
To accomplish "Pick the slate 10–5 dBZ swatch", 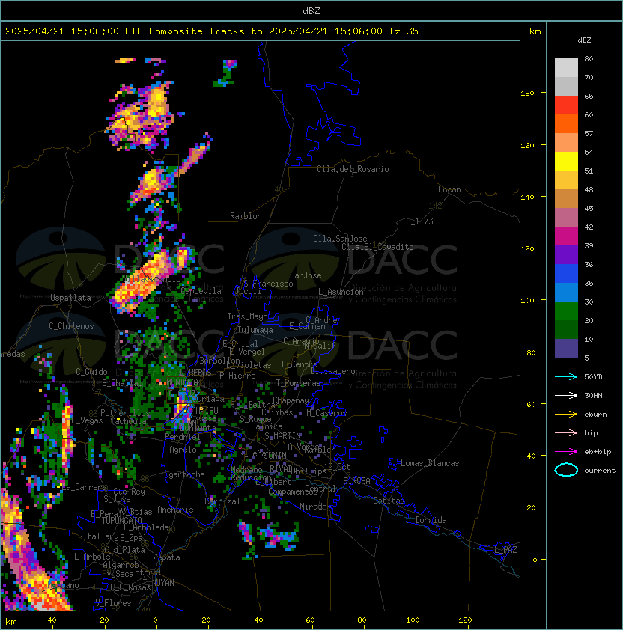I will click(566, 349).
